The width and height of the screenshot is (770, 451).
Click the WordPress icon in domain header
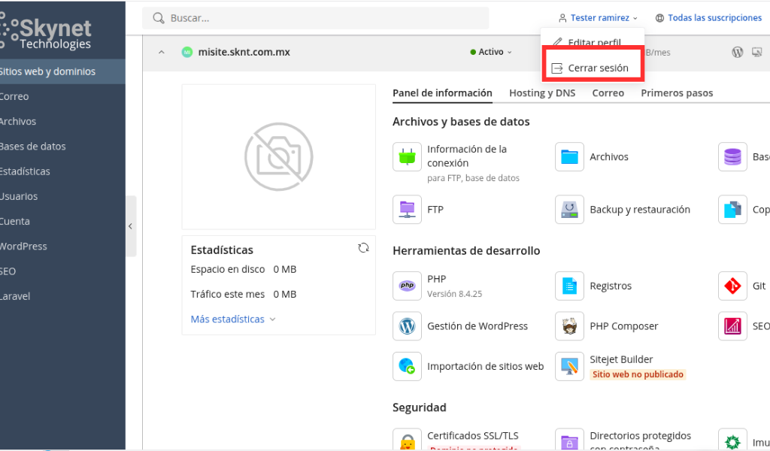click(737, 52)
